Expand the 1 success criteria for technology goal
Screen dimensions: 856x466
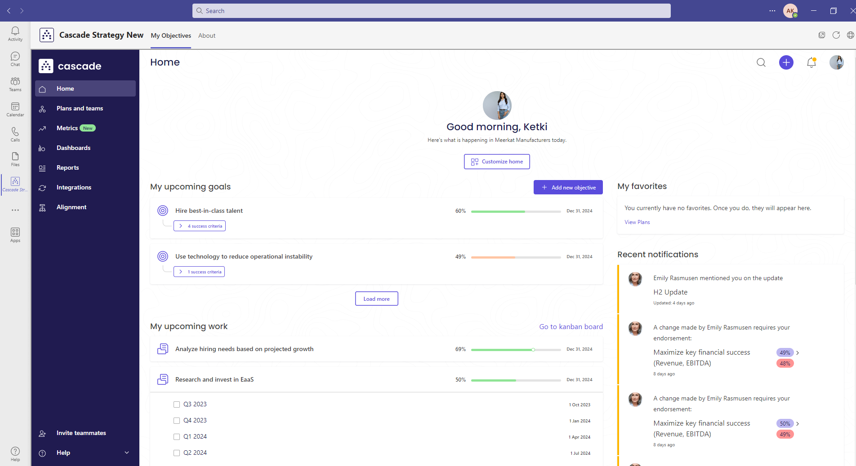(199, 272)
